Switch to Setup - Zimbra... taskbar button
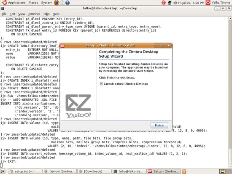 coord(164,171)
